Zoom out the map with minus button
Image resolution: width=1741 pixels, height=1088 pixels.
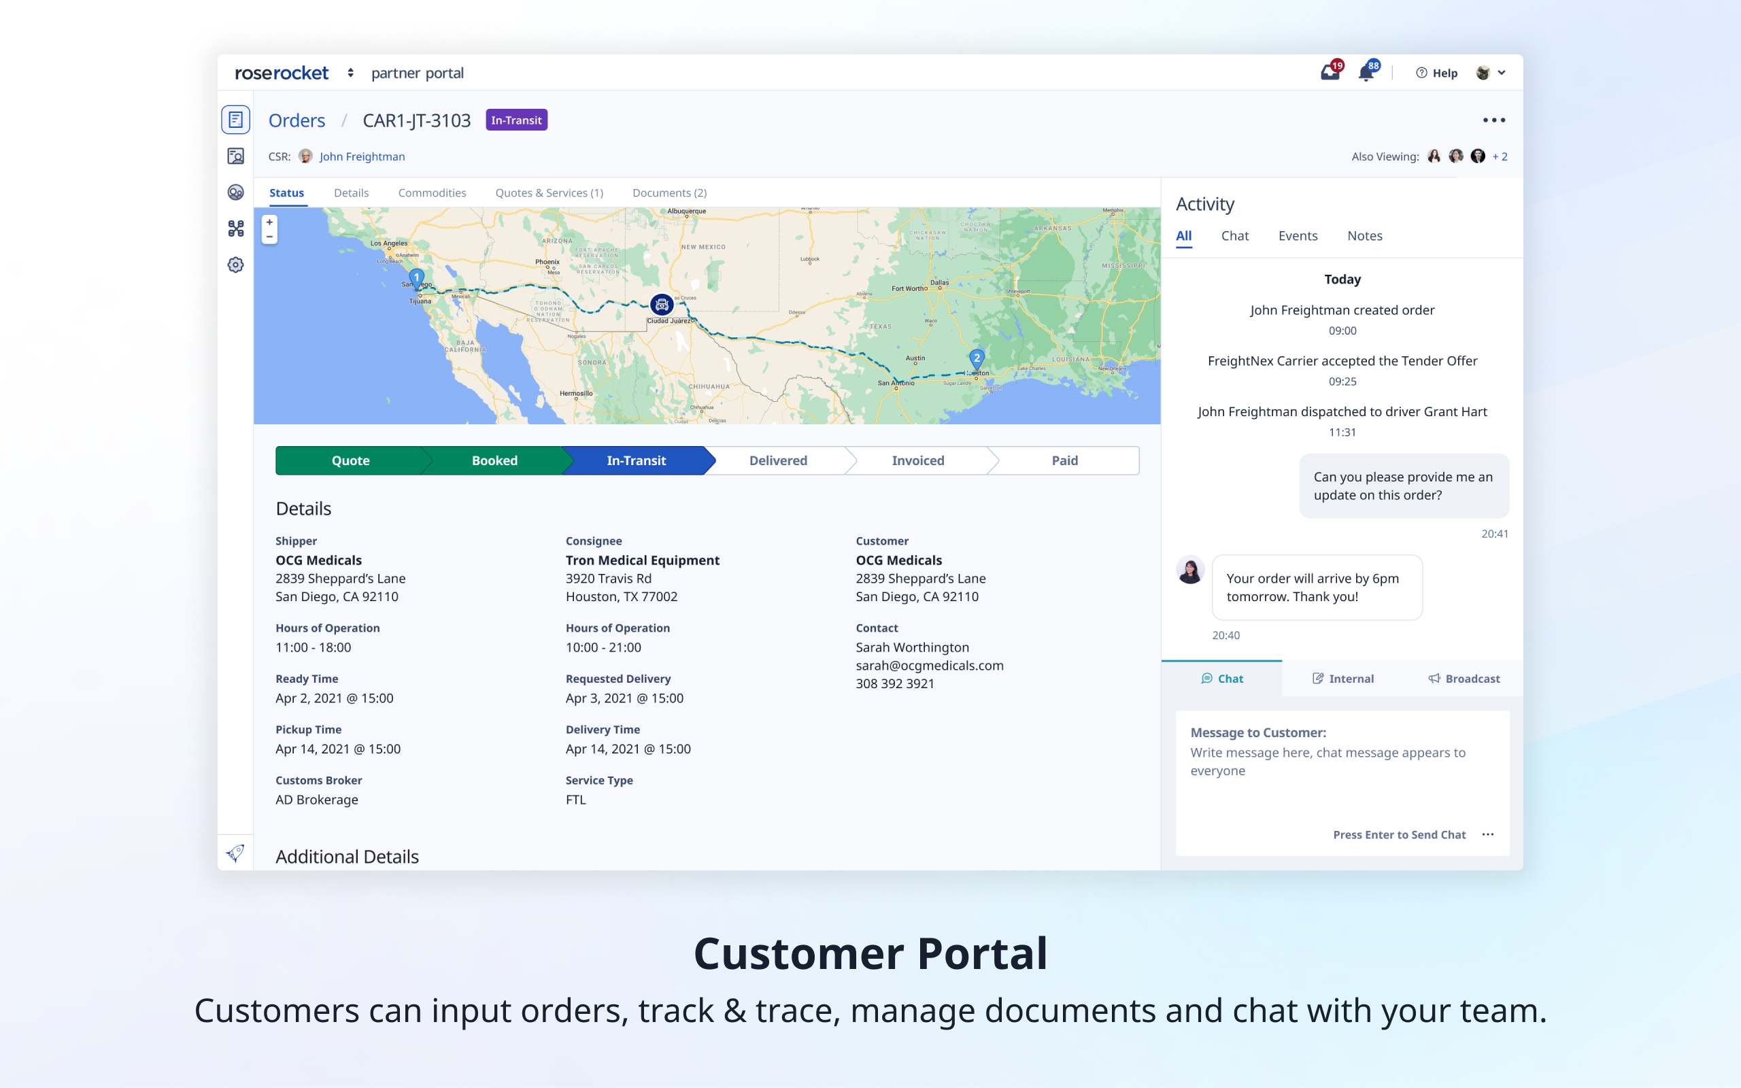pyautogui.click(x=270, y=237)
